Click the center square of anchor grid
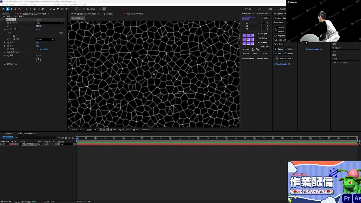The image size is (361, 203). tap(248, 39)
